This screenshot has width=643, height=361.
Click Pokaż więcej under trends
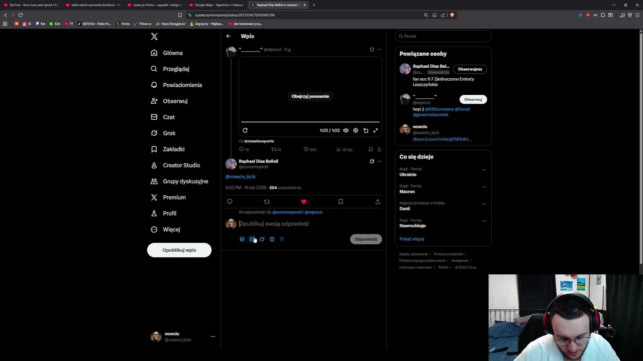411,239
